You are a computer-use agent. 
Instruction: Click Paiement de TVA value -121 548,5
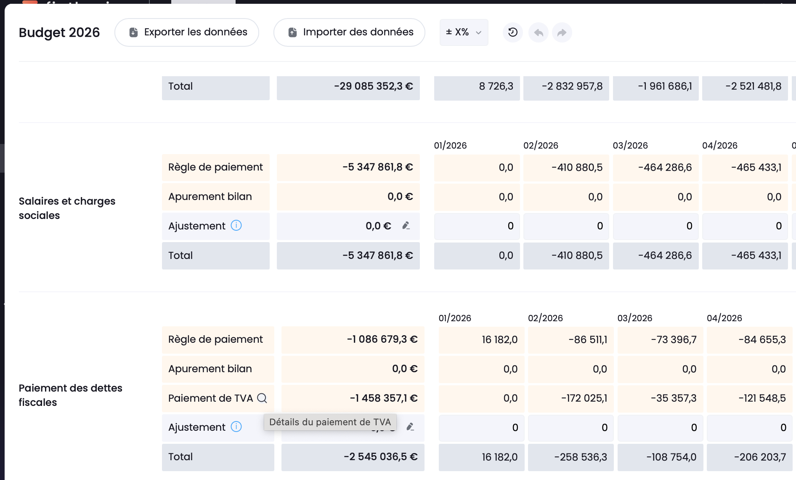(750, 398)
